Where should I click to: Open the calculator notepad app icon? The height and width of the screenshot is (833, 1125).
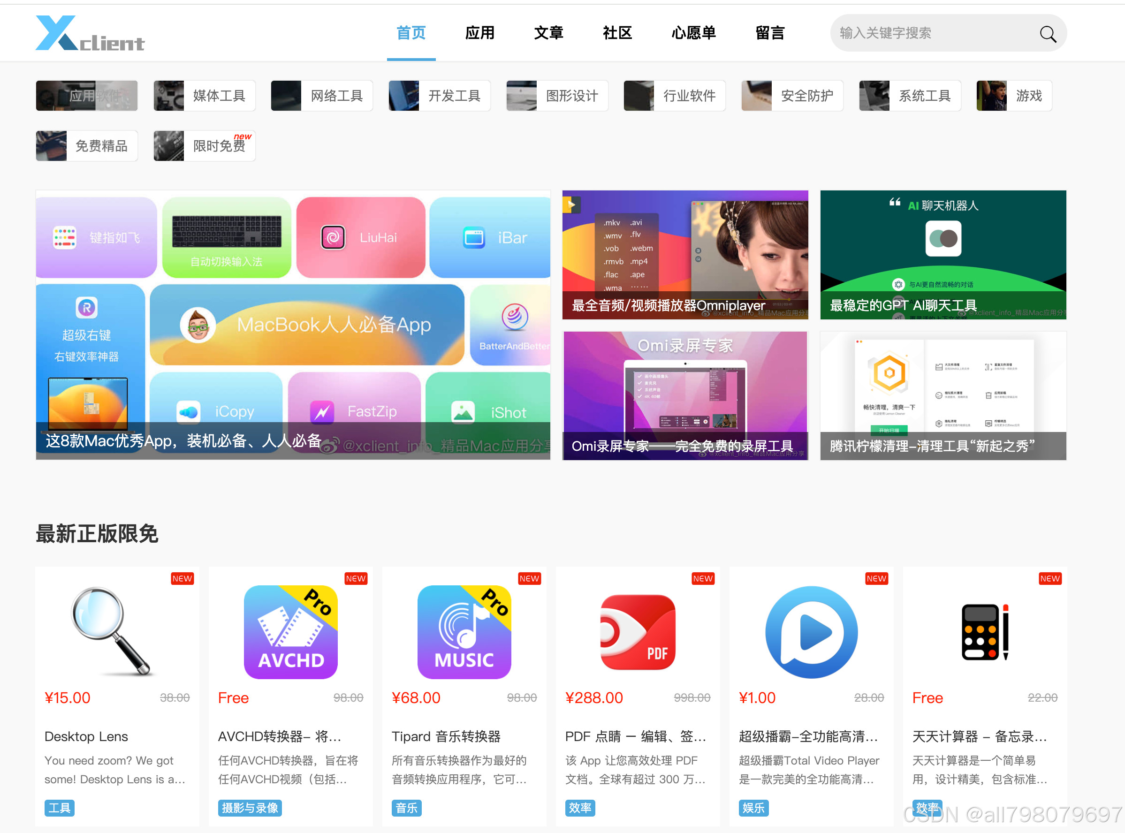[x=984, y=631]
